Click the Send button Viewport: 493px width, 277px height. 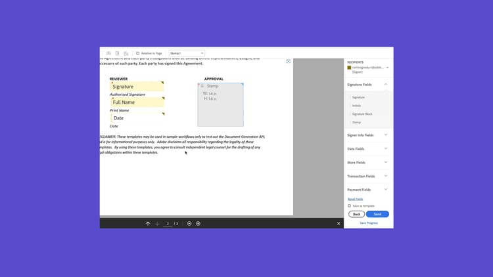click(x=377, y=214)
